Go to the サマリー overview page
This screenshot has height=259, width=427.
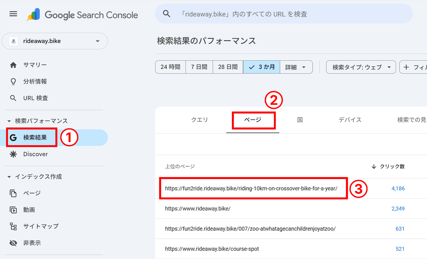click(35, 64)
